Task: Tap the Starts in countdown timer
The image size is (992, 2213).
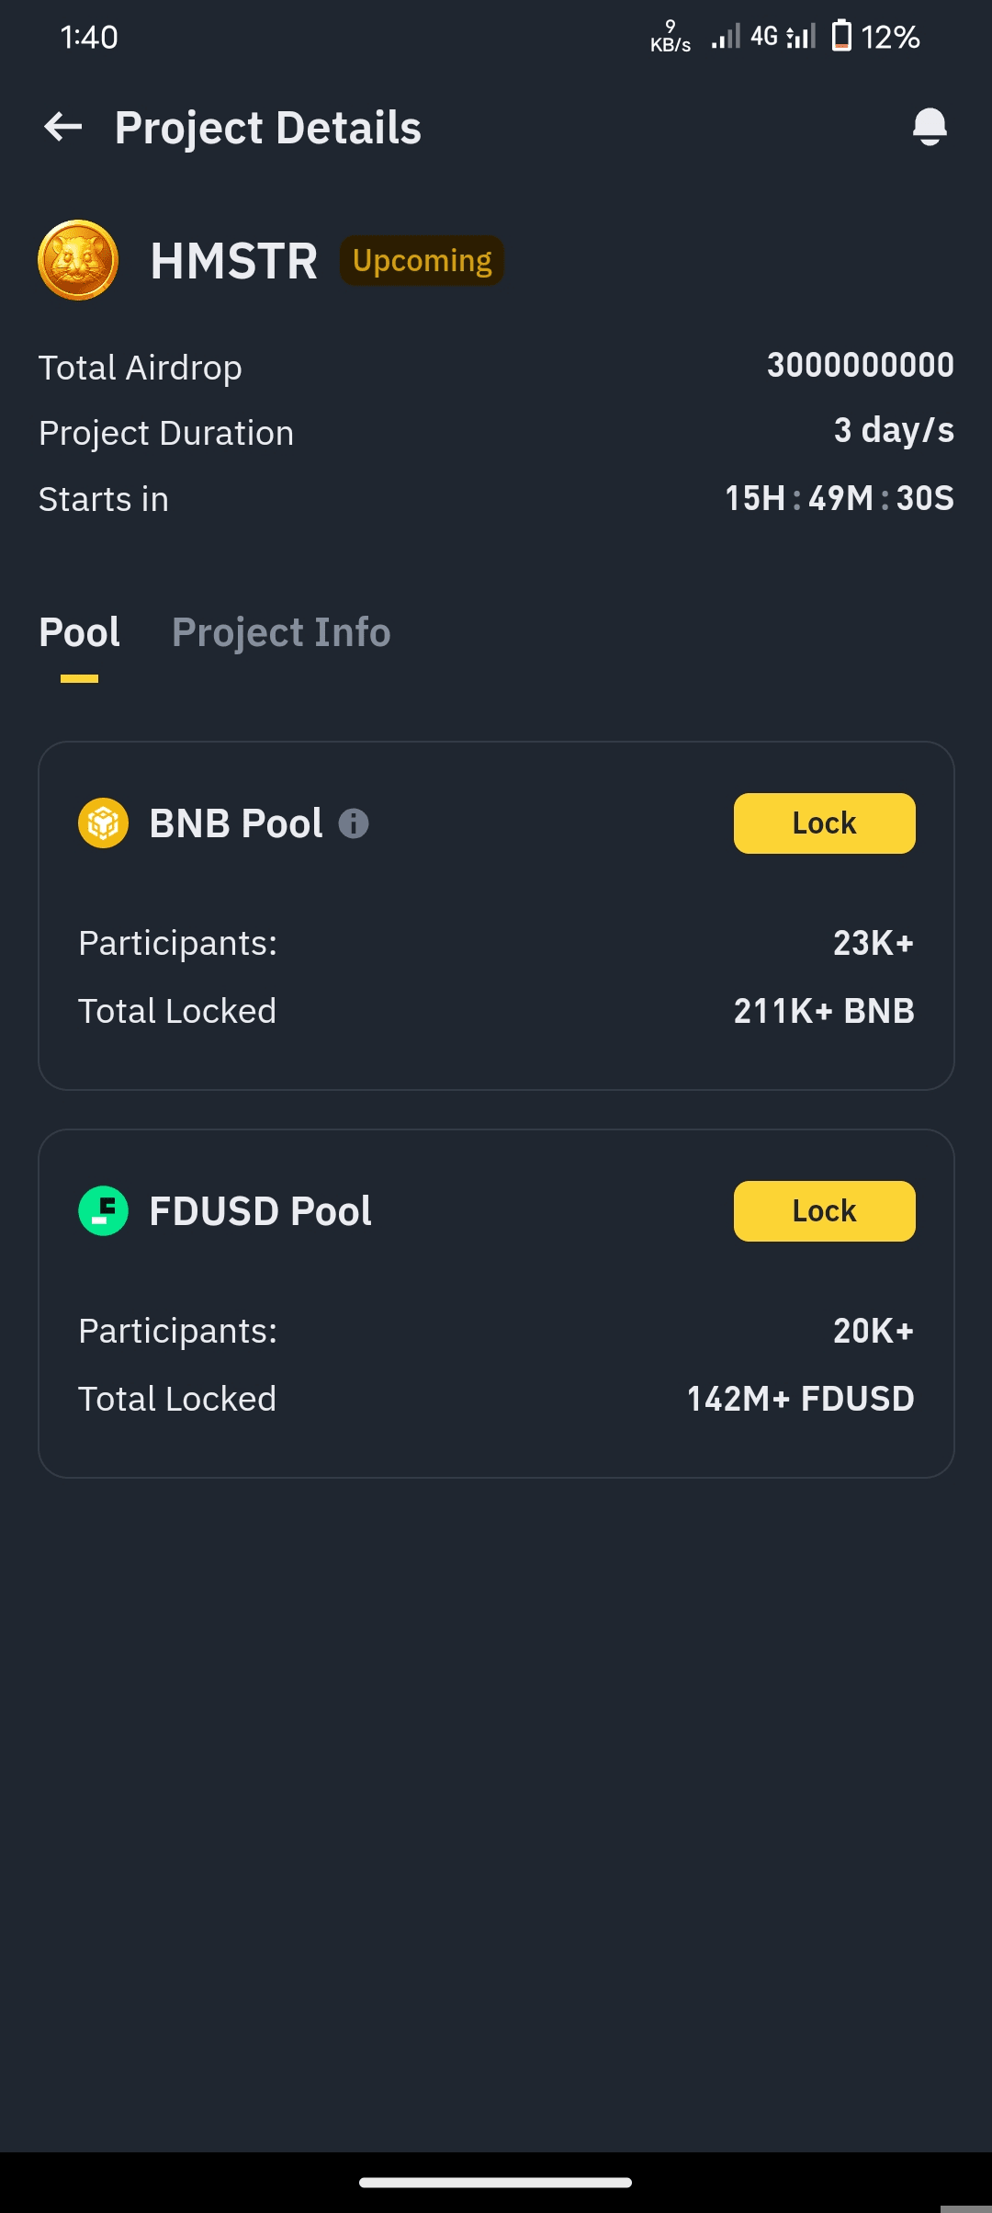Action: click(839, 498)
